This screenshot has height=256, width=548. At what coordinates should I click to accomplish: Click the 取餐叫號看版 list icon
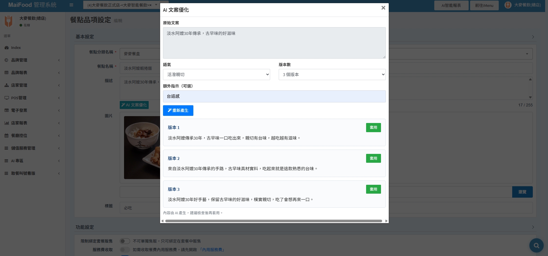coord(6,173)
